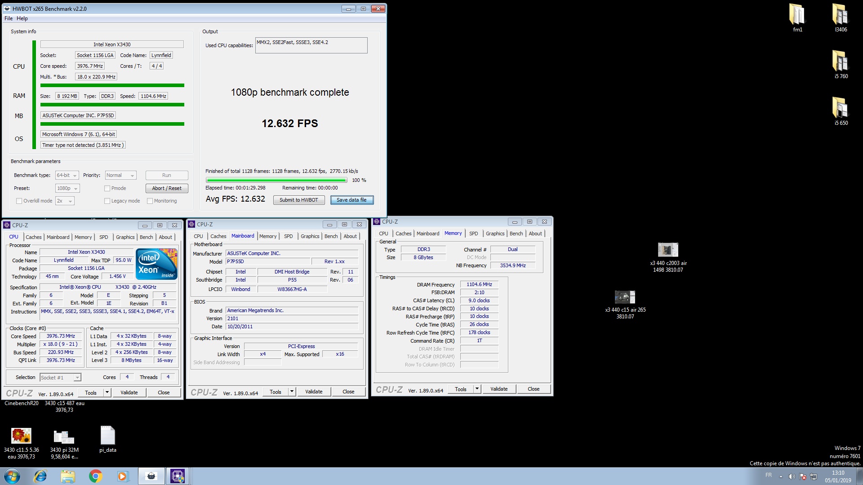Switch to HWBOT x265 Benchmark taskbar button
863x485 pixels.
coord(151,476)
